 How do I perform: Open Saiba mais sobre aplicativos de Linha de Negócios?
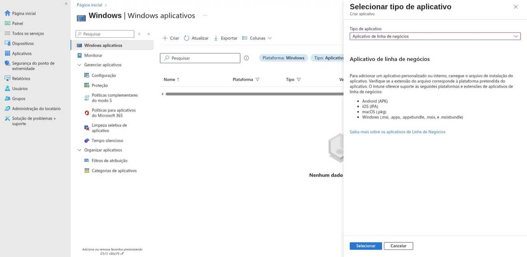coord(398,132)
